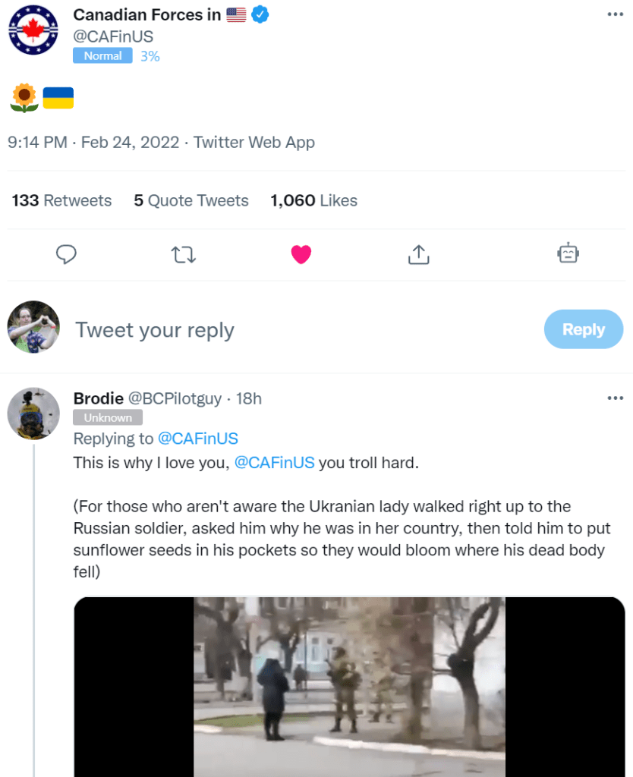View the 133 Retweets list

click(x=61, y=200)
